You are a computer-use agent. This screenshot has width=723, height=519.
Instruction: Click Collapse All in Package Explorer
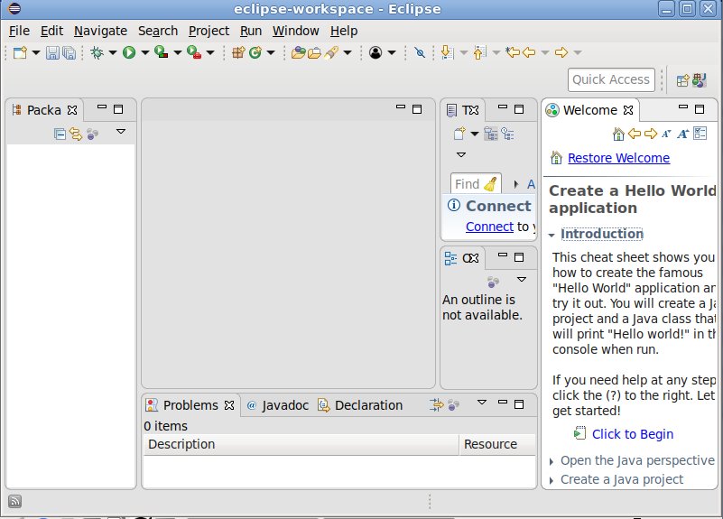tap(60, 134)
